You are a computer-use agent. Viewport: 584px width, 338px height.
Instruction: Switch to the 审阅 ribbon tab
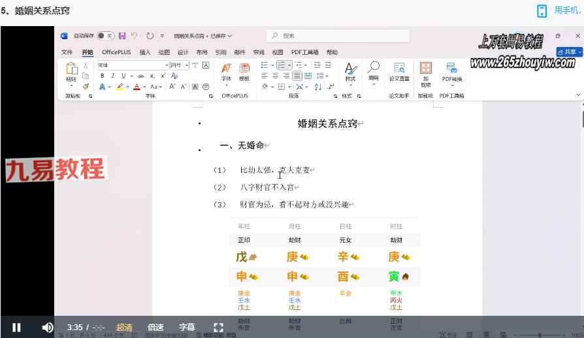coord(259,52)
